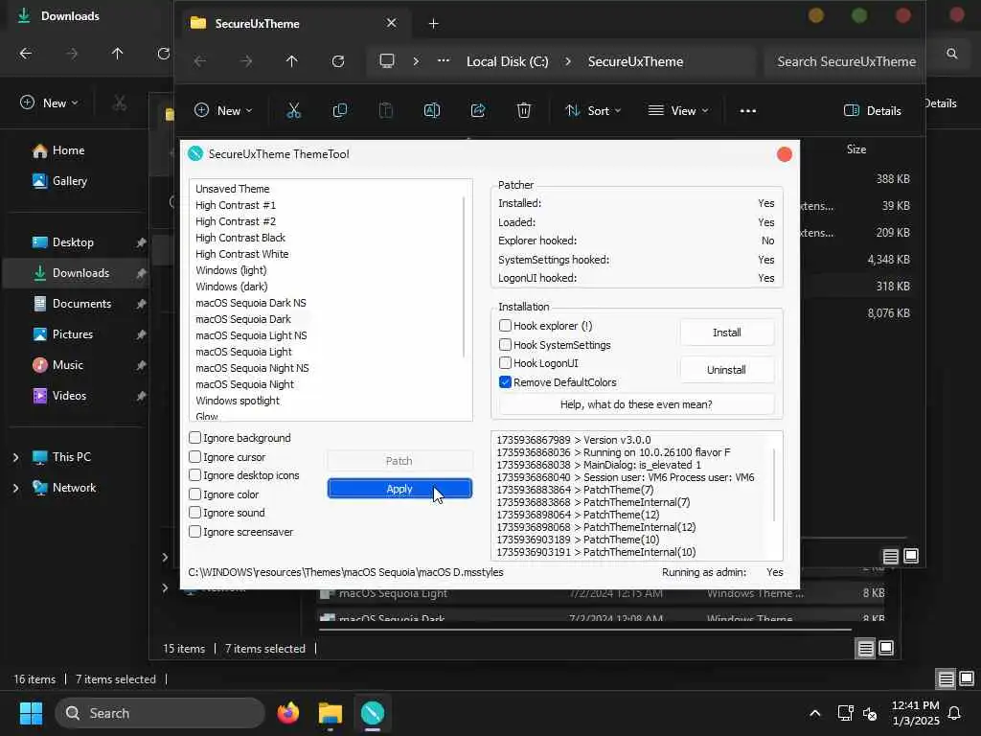This screenshot has height=736, width=981.
Task: Select macOS Sequoia Dark NS theme
Action: tap(251, 303)
